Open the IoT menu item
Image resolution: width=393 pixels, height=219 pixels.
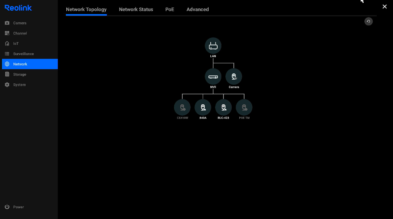[30, 43]
